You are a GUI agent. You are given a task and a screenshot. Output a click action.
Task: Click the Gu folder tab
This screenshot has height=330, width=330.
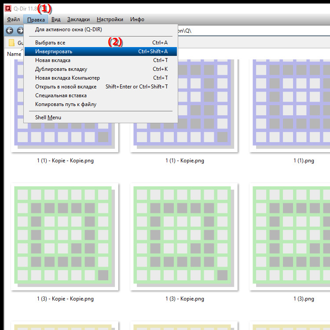(x=15, y=43)
